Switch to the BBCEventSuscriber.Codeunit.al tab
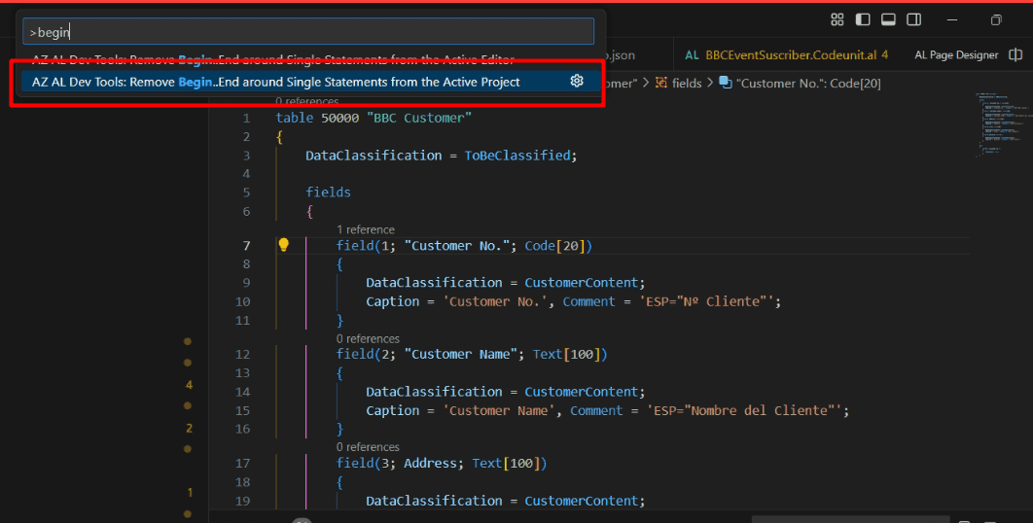Viewport: 1033px width, 523px height. [787, 54]
